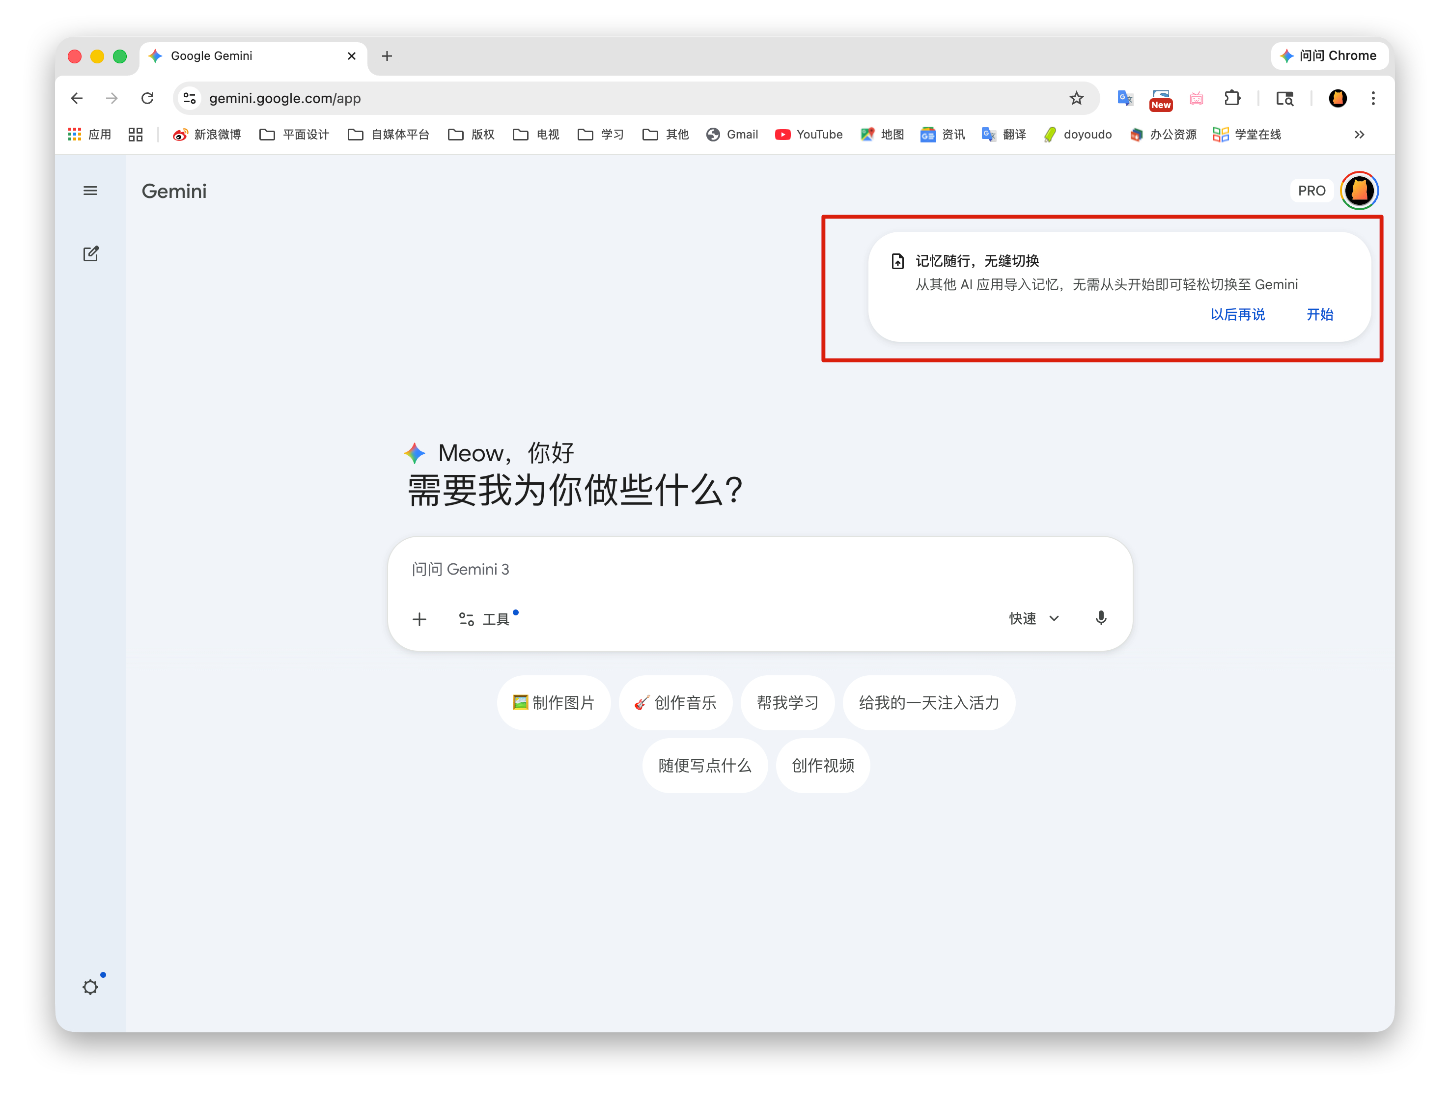The width and height of the screenshot is (1450, 1106).
Task: Expand hidden bookmarks with double chevron
Action: click(1359, 134)
